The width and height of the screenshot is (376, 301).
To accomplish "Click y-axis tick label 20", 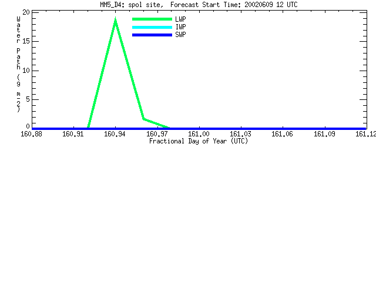I will pyautogui.click(x=26, y=12).
